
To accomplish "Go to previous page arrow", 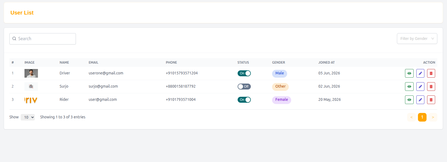I will [411, 117].
